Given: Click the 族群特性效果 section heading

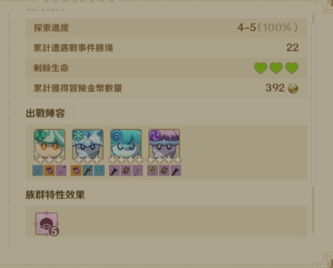Looking at the screenshot, I should point(55,195).
